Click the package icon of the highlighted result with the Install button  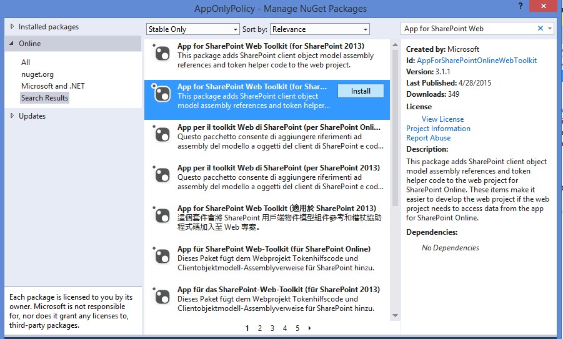point(162,93)
